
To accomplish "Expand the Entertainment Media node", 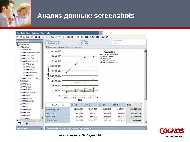I will (21, 53).
